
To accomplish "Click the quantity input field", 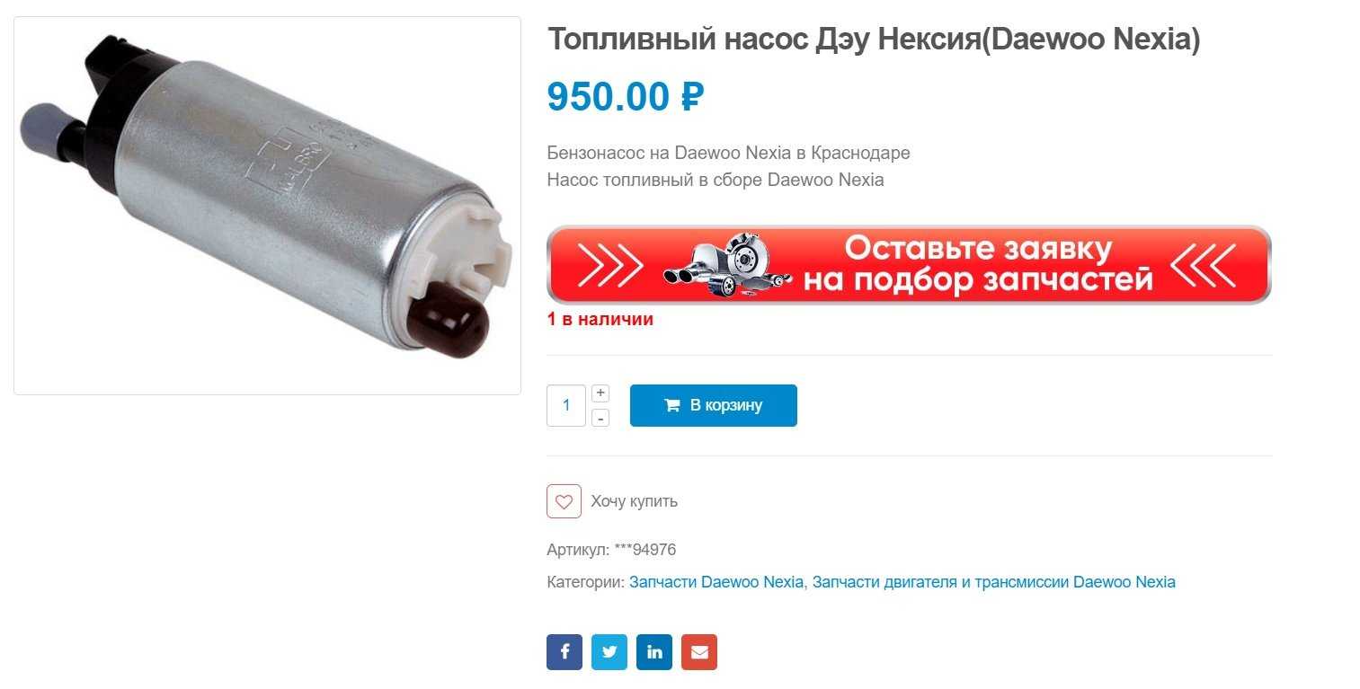I will tap(566, 405).
